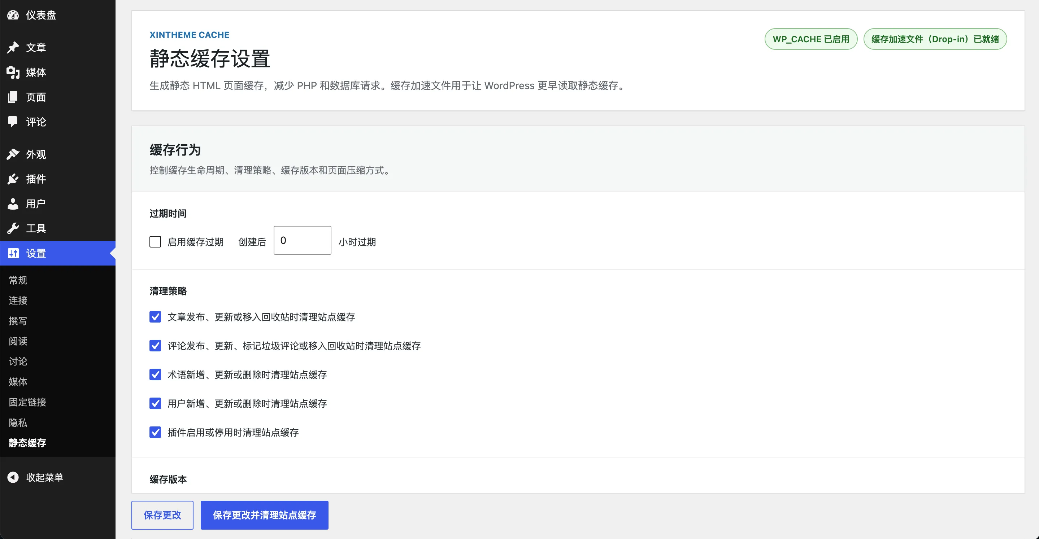The width and height of the screenshot is (1039, 539).
Task: Click the 清理策略 field label
Action: (168, 291)
